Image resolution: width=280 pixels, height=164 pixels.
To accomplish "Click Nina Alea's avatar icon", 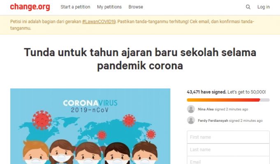I will pyautogui.click(x=191, y=109).
